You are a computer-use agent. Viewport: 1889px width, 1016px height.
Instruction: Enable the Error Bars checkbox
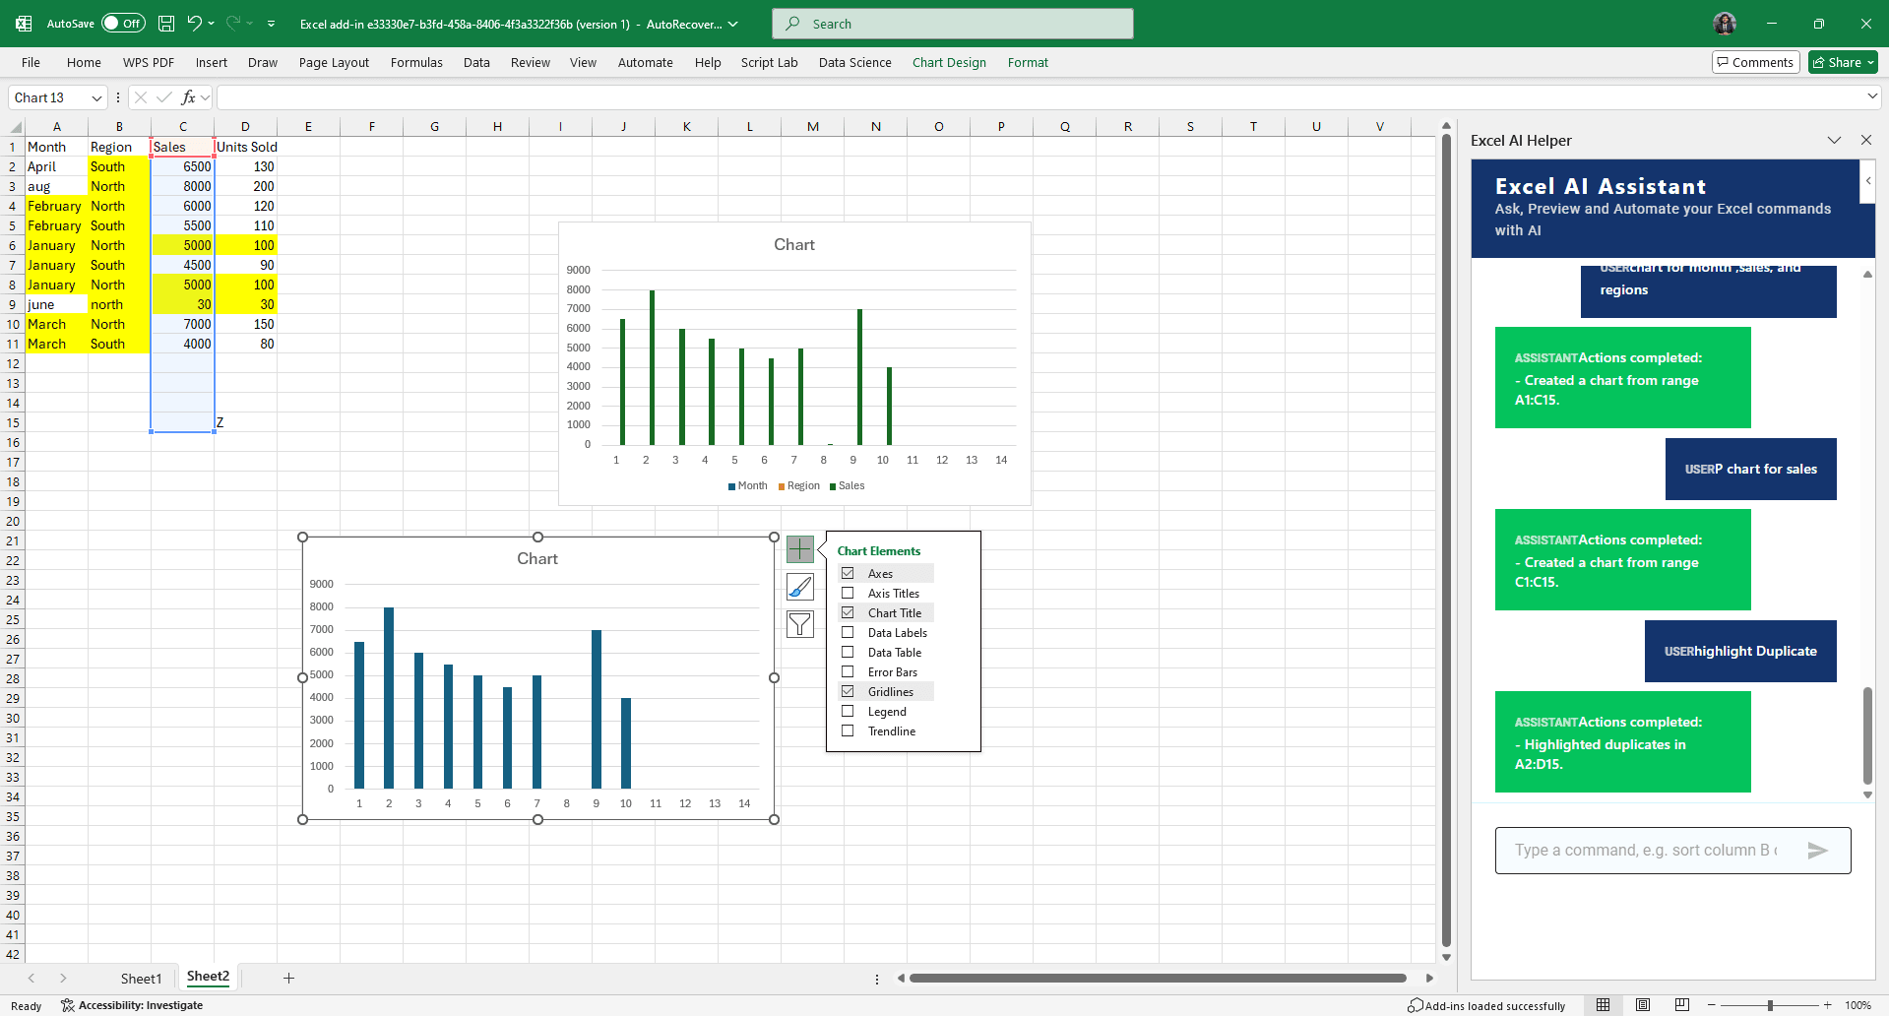click(x=848, y=671)
